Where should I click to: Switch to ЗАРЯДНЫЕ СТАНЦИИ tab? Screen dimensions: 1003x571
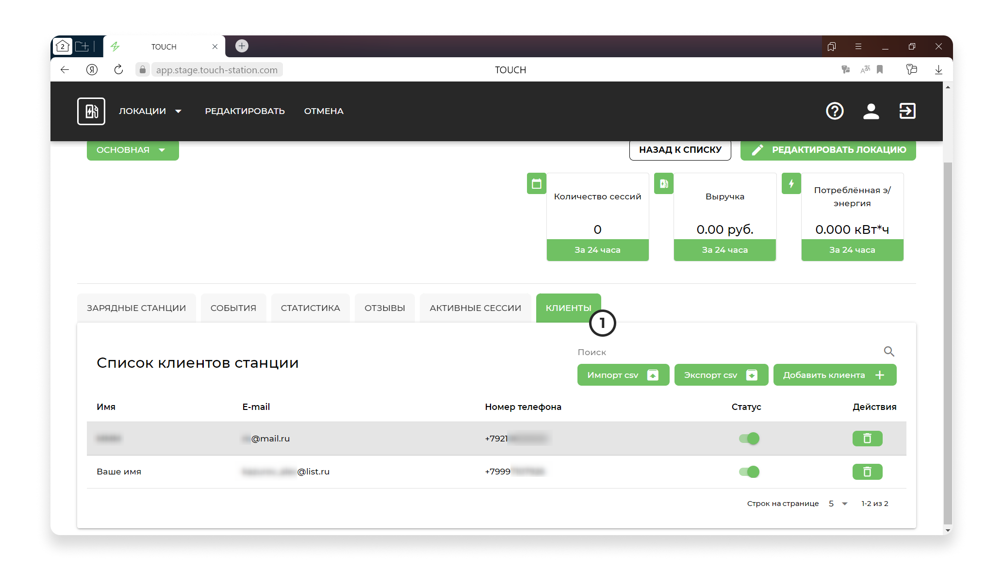[136, 308]
